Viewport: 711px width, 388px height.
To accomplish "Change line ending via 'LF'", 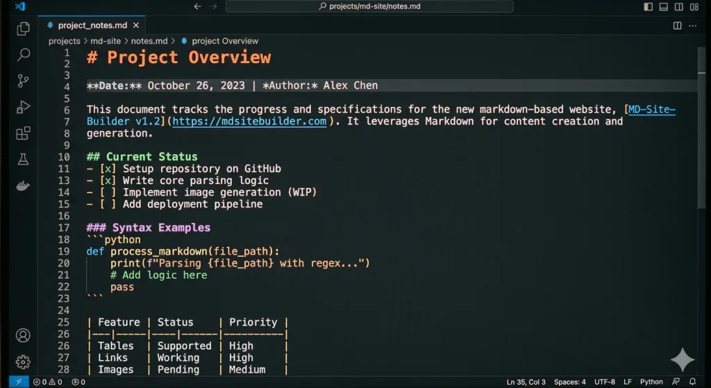I will point(628,382).
